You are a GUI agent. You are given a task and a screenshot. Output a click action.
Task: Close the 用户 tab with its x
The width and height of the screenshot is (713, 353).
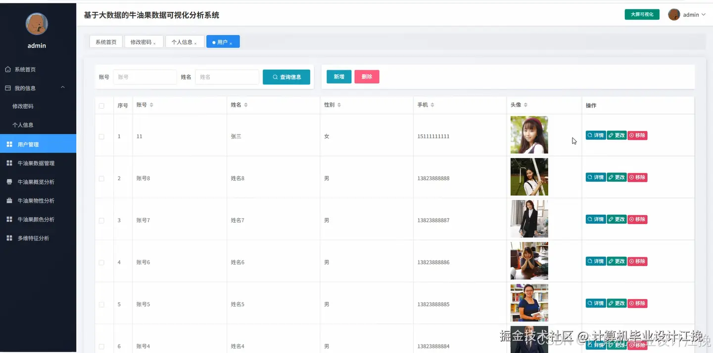231,43
